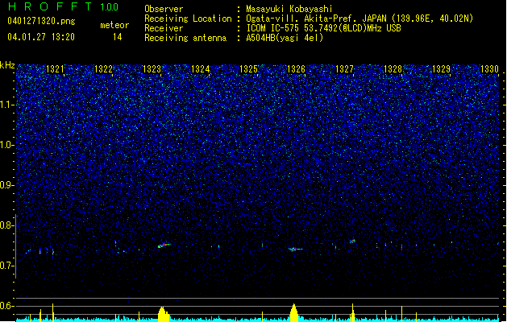This screenshot has width=507, height=322.
Task: Click the antenna A504HB(yagi 4el) text
Action: click(285, 38)
